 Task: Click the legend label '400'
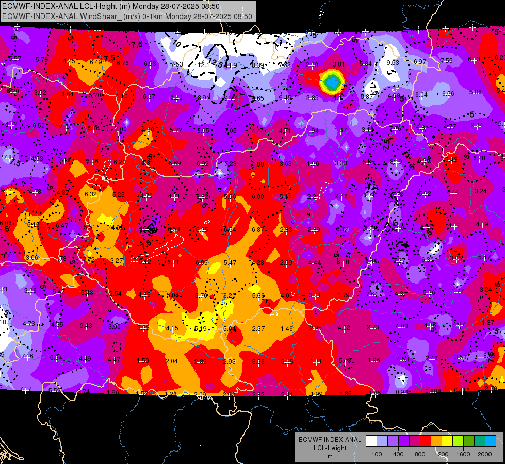click(x=398, y=454)
